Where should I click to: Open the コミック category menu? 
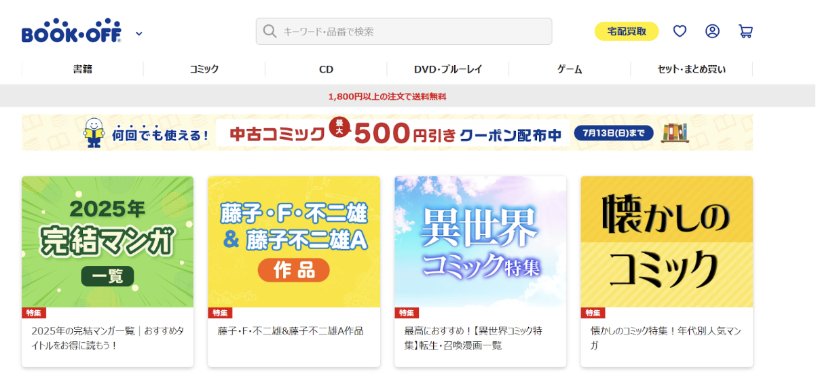204,69
